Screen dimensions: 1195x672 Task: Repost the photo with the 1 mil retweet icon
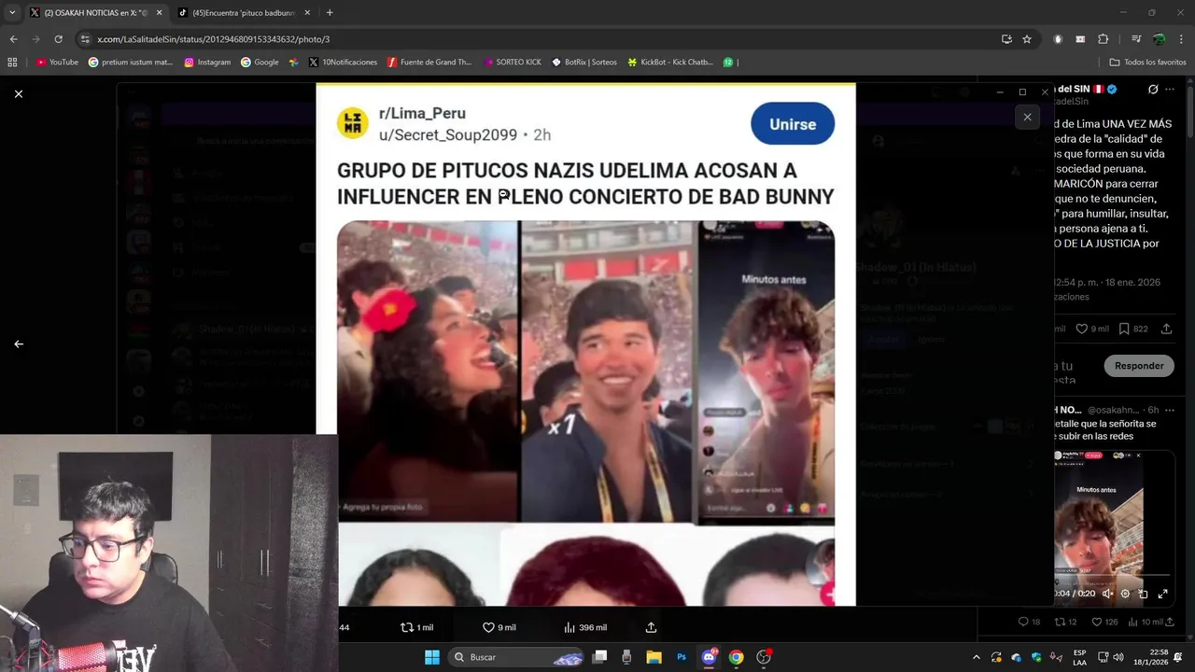[x=416, y=627]
